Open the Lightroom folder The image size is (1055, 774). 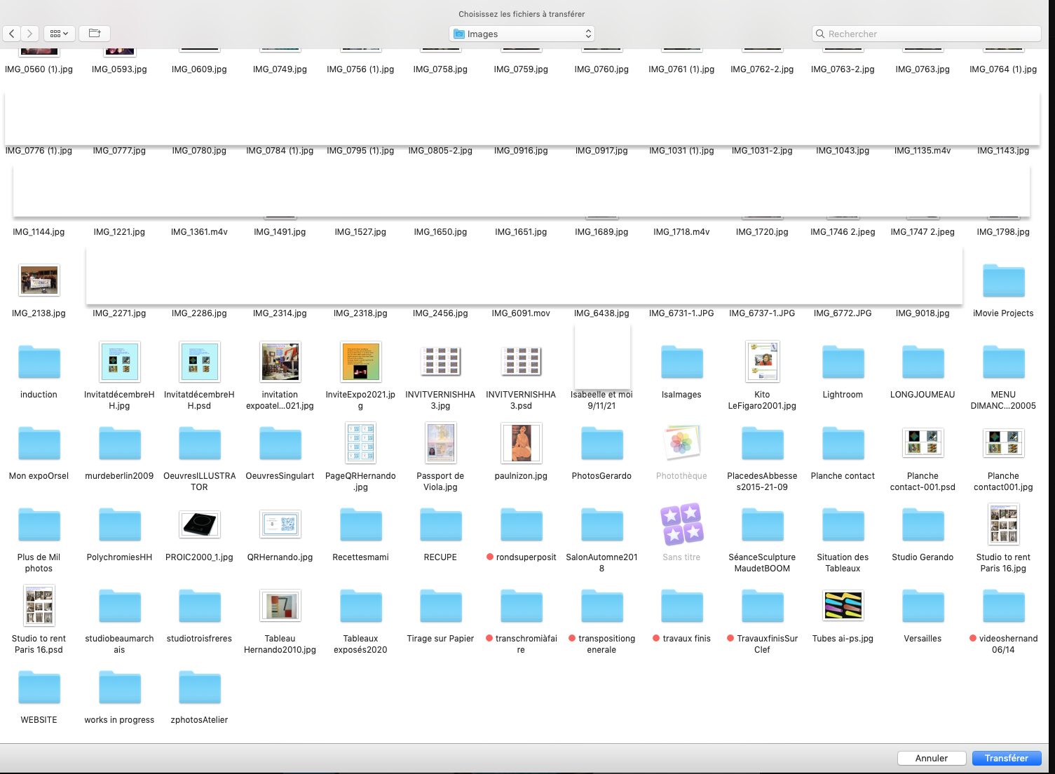[x=843, y=362]
